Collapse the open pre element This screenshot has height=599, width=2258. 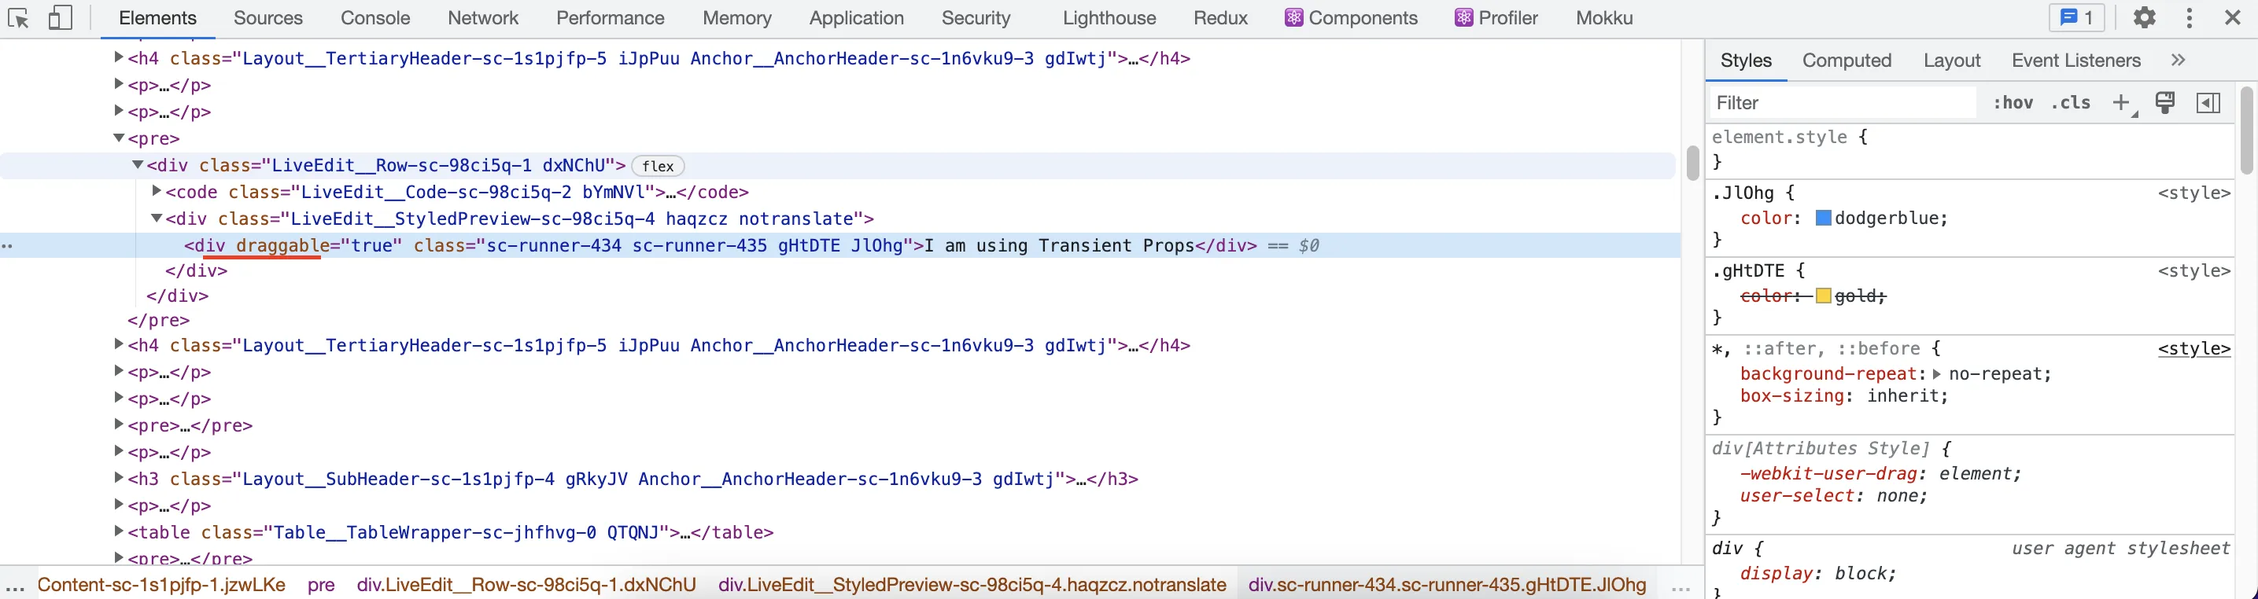(x=118, y=138)
